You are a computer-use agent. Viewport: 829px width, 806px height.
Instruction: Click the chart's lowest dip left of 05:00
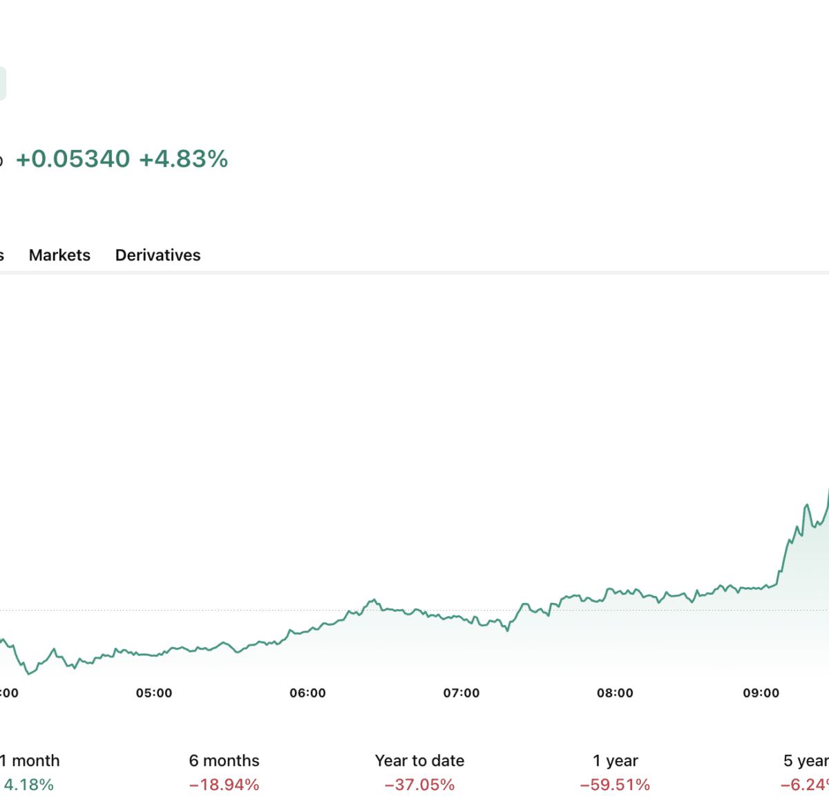(x=28, y=673)
